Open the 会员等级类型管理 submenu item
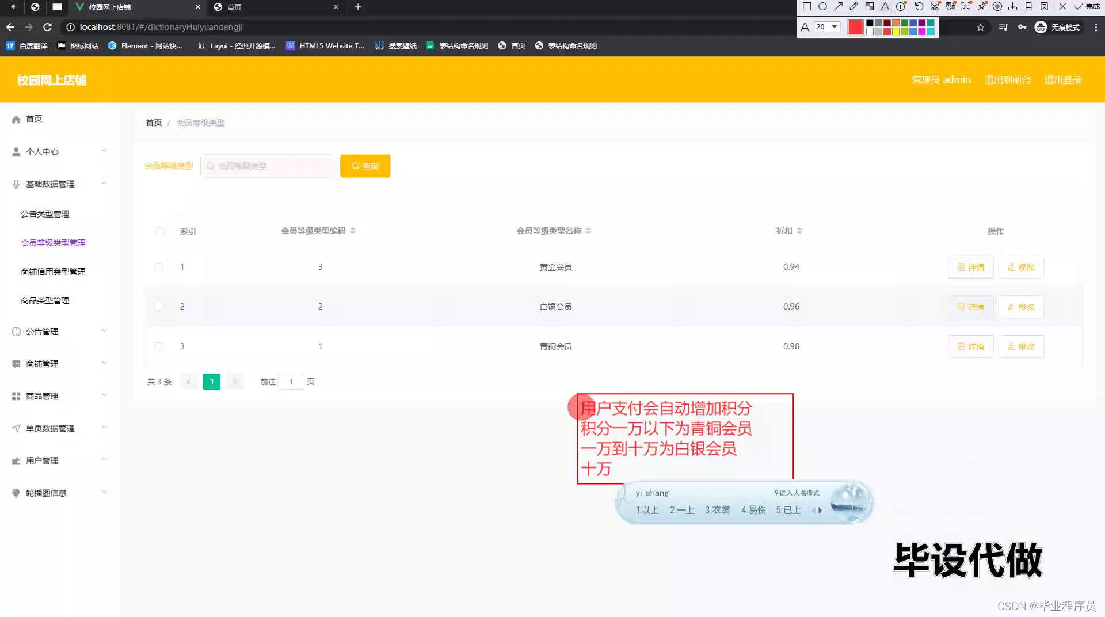 (x=53, y=243)
